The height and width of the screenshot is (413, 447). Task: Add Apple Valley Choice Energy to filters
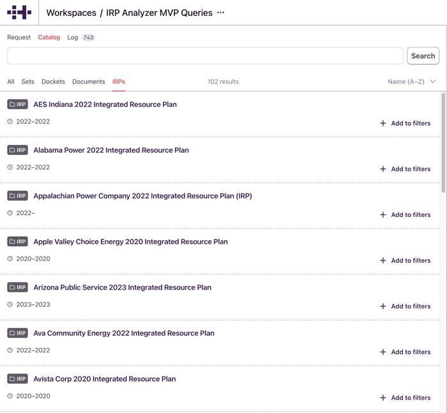tap(405, 260)
